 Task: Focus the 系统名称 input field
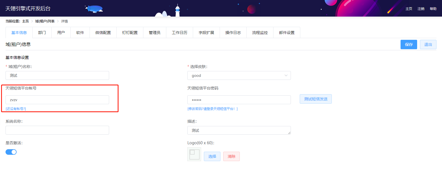click(57, 130)
